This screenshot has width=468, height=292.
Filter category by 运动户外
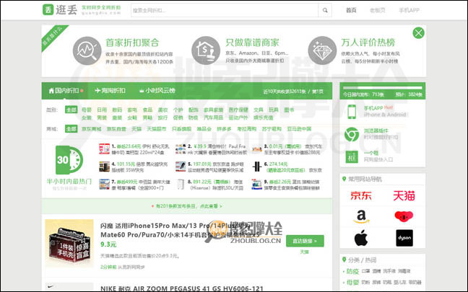click(238, 118)
